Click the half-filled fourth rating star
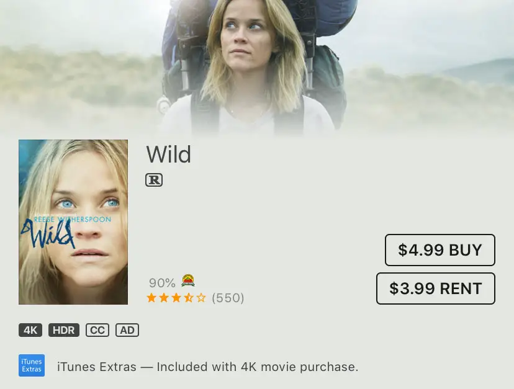Screen dimensions: 514x389 pos(189,298)
